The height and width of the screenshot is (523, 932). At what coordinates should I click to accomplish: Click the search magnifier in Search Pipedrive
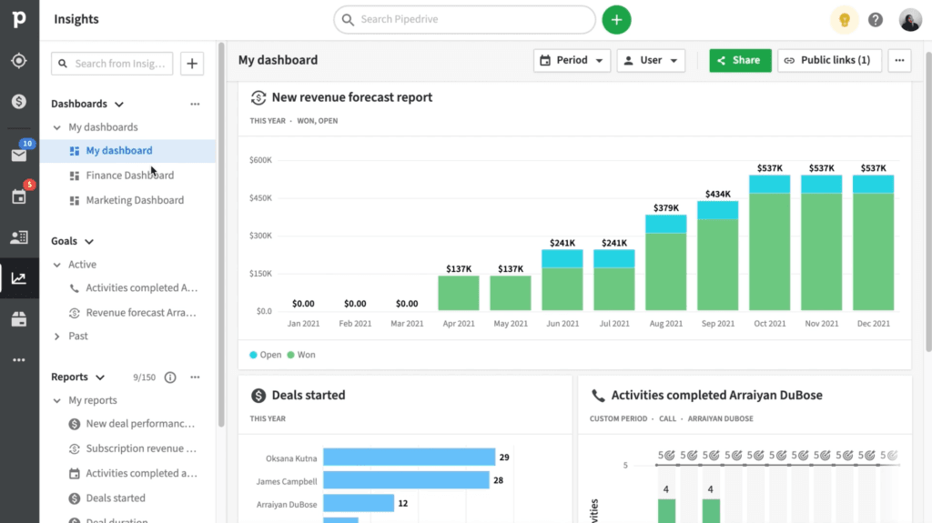point(348,20)
